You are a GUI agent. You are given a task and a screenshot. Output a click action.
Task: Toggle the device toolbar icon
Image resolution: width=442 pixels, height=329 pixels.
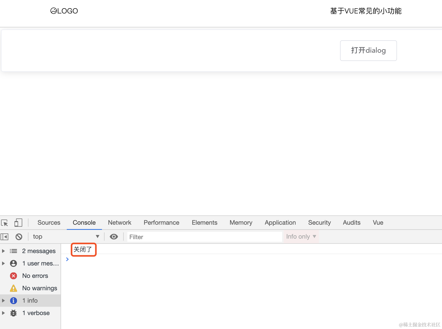point(18,223)
